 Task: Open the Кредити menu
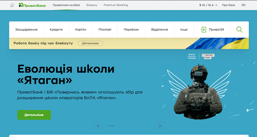click(56, 30)
